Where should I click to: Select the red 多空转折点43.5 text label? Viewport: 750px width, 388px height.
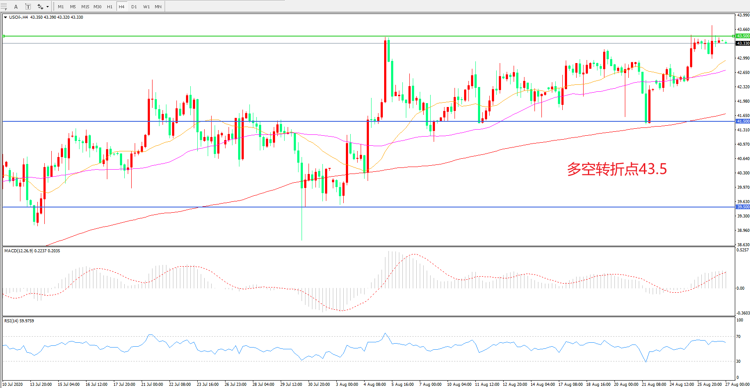pos(617,169)
